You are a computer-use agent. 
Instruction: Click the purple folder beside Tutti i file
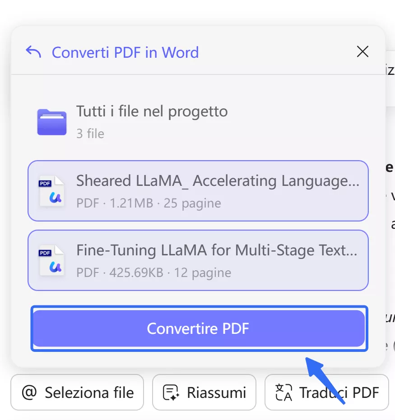(x=52, y=121)
